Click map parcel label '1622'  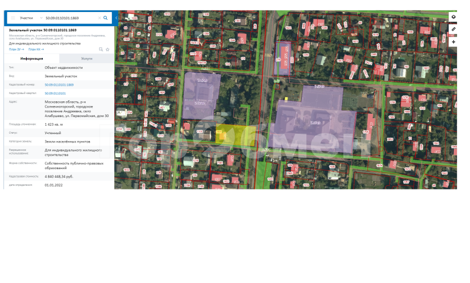[x=288, y=28]
